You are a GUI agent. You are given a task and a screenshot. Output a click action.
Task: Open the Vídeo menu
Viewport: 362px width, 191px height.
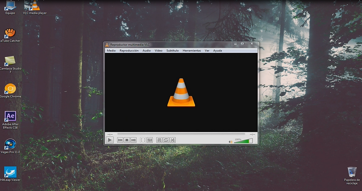[x=158, y=51]
